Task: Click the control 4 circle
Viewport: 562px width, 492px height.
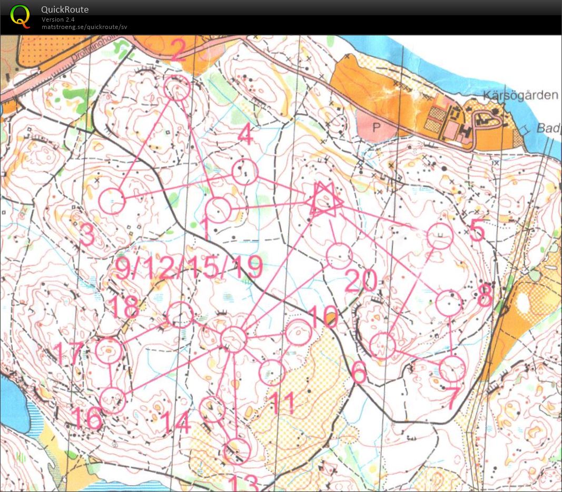Action: (244, 172)
